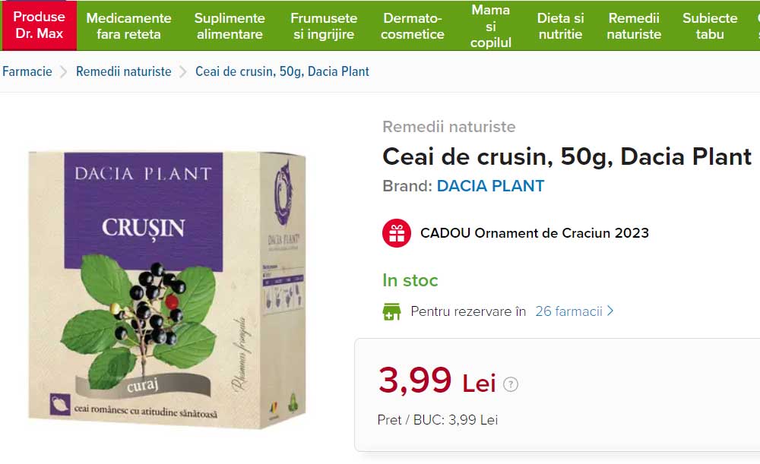The height and width of the screenshot is (464, 760).
Task: Go to the Dermato-cosmetice category
Action: (x=413, y=26)
